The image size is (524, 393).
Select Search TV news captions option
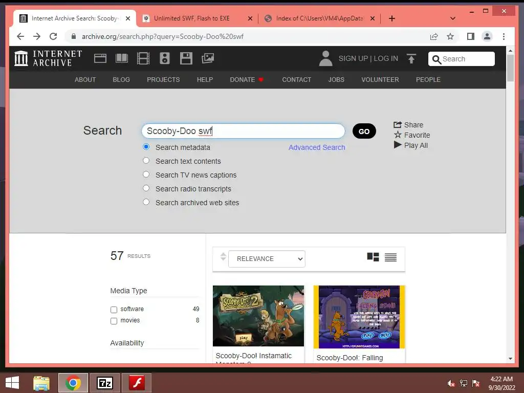point(146,174)
